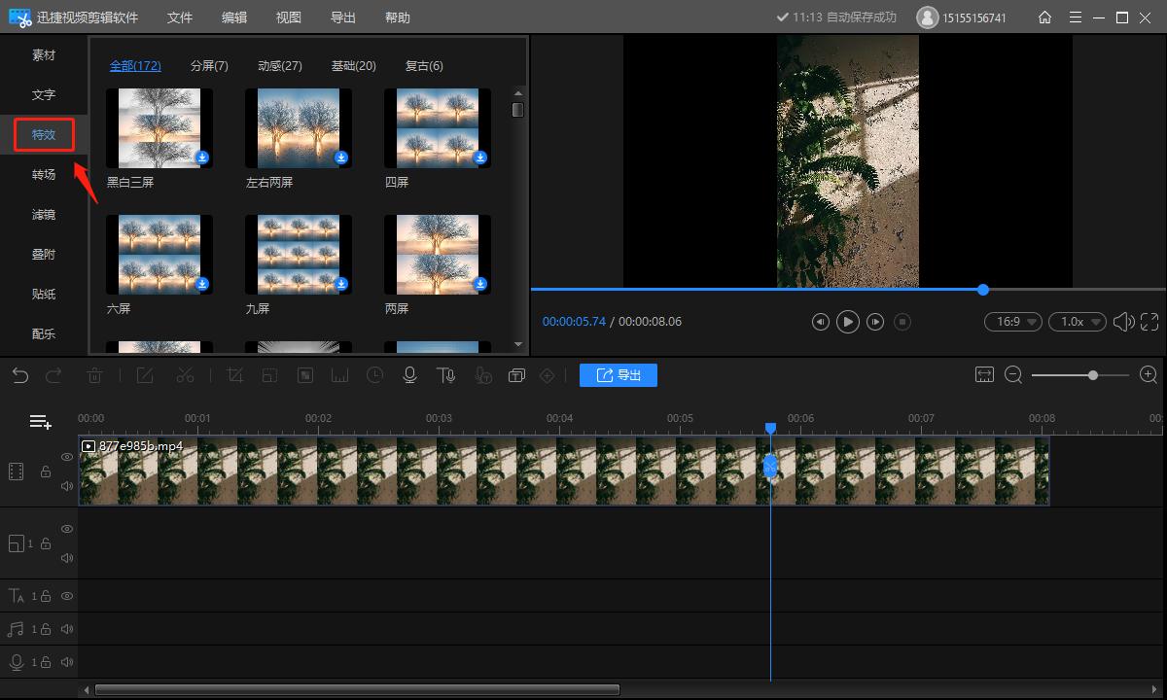
Task: Select the 九屏 effect thumbnail
Action: click(299, 255)
